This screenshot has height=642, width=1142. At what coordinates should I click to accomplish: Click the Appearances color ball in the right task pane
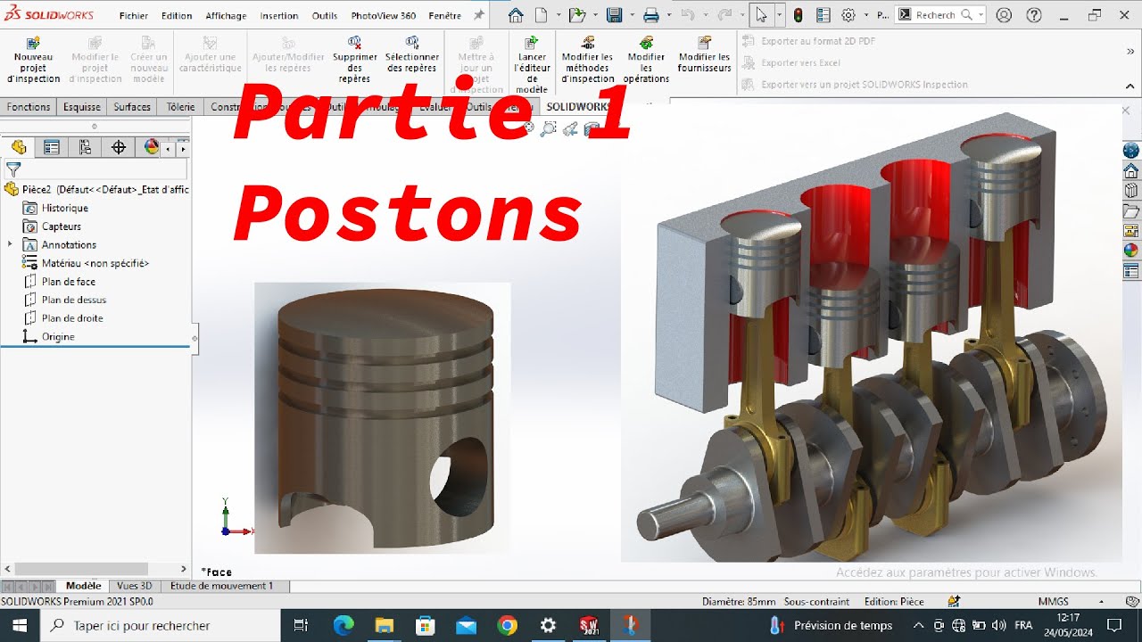(1131, 251)
